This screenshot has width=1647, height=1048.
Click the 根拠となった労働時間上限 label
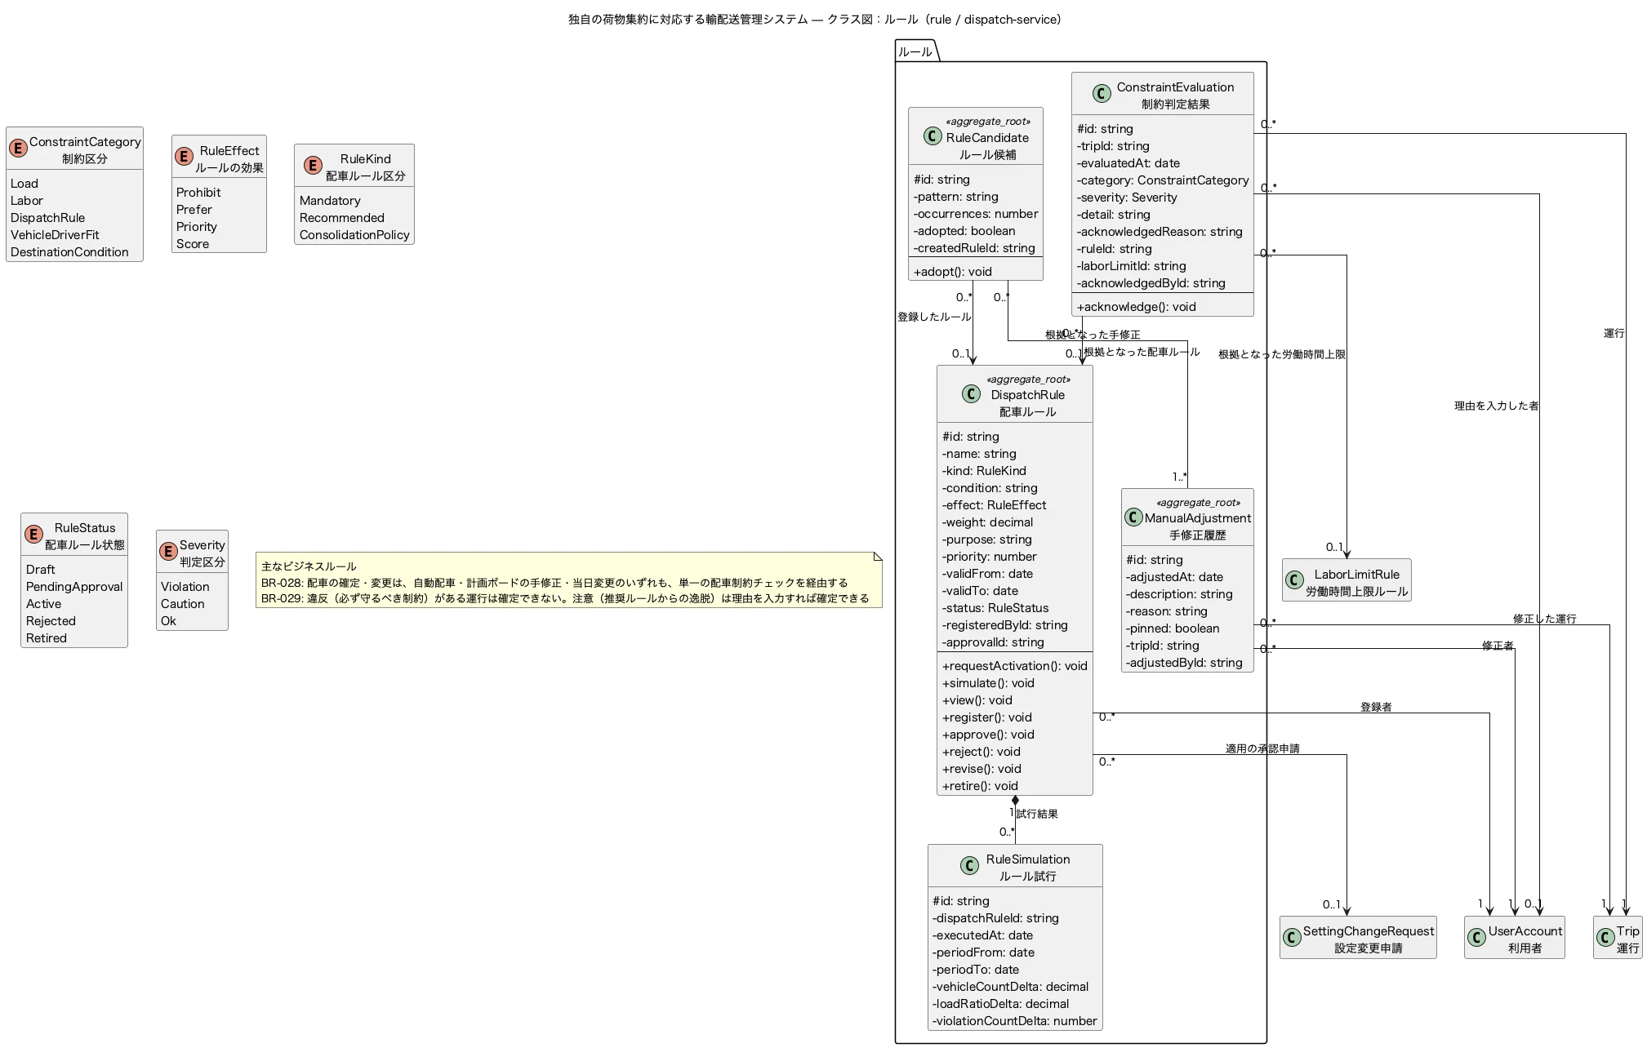[1282, 354]
